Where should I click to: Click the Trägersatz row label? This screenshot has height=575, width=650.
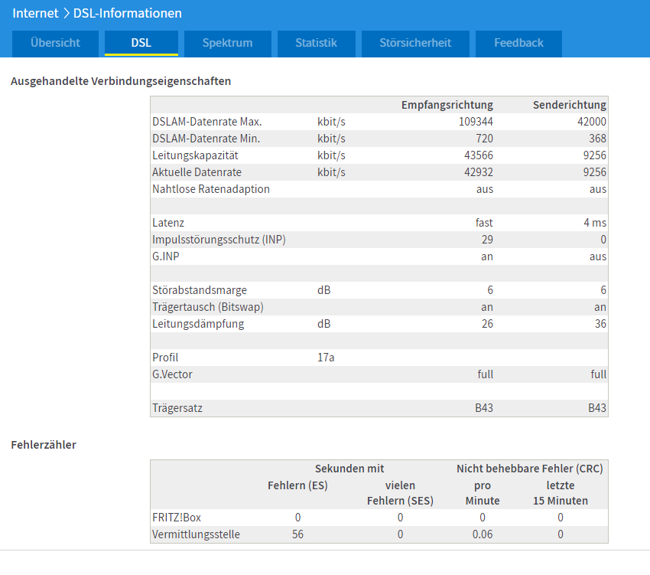coord(177,408)
